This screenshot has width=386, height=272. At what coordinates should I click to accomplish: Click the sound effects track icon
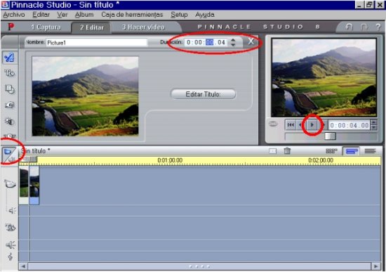click(11, 245)
